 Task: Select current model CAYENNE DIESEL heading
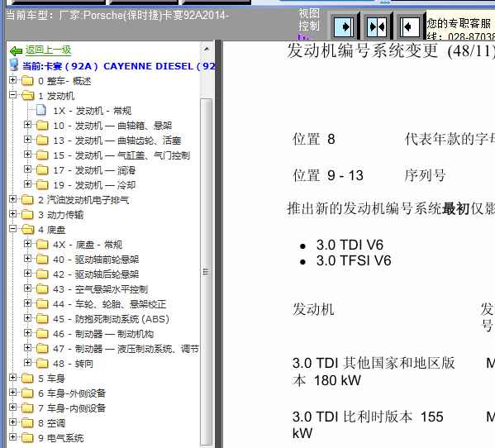(118, 66)
